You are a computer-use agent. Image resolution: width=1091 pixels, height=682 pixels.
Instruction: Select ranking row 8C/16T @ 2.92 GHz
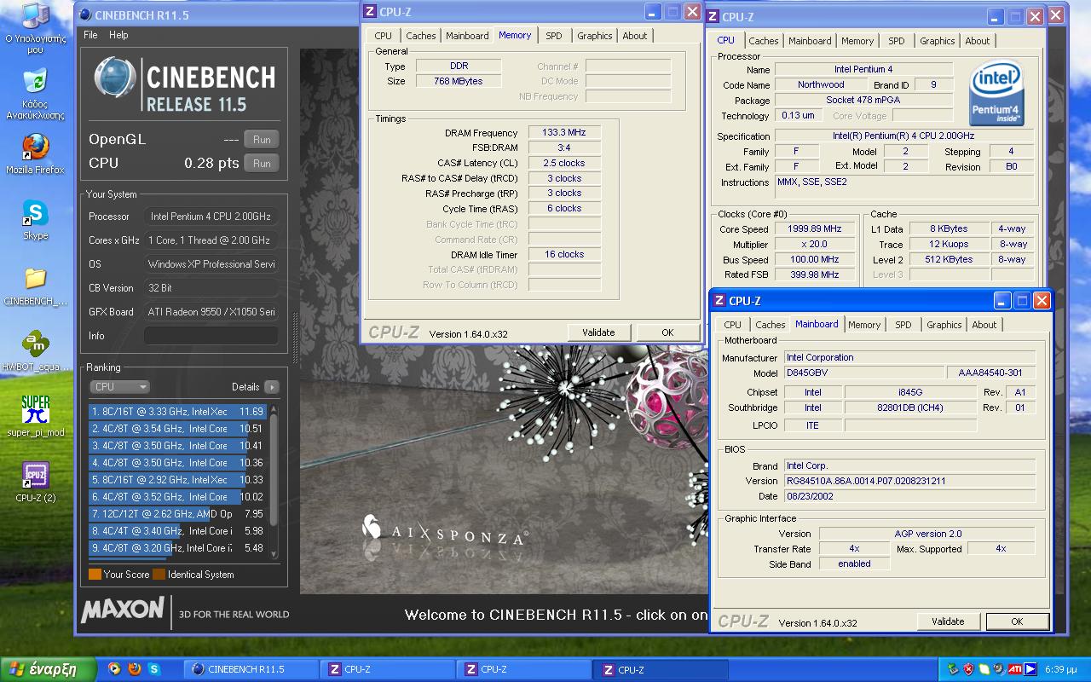pos(177,480)
